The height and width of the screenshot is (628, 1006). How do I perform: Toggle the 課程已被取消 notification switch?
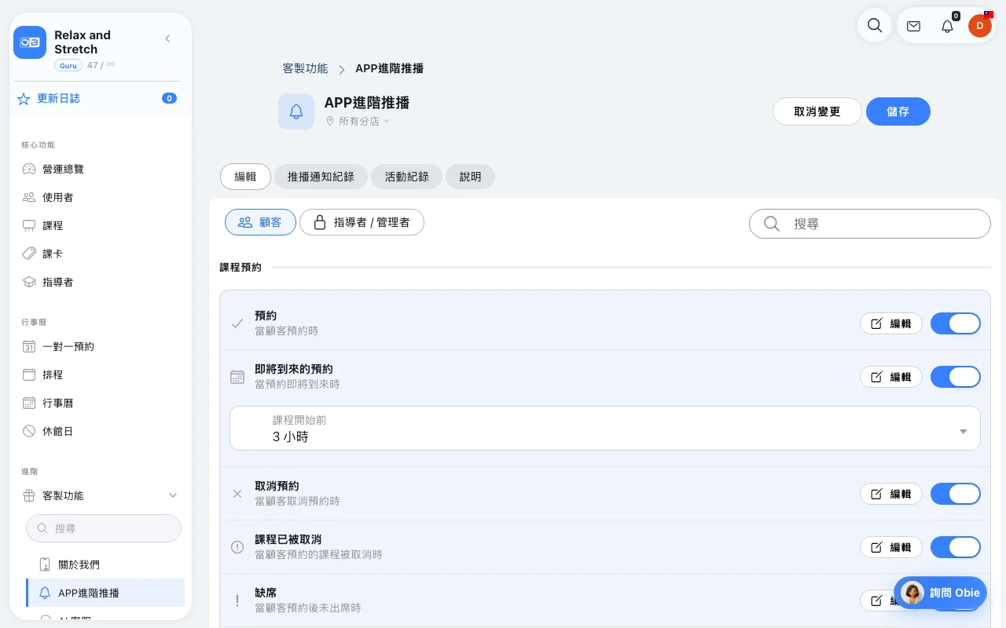[x=956, y=547]
